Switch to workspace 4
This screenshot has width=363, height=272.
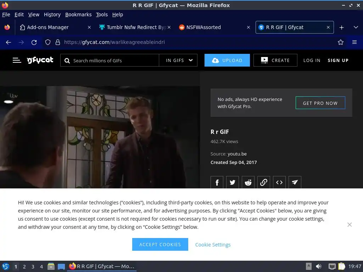click(x=41, y=267)
